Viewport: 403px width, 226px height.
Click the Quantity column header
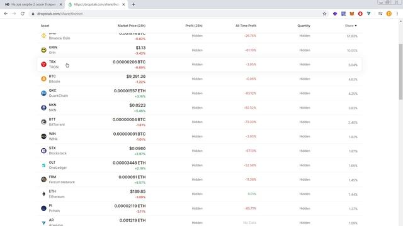click(x=304, y=26)
